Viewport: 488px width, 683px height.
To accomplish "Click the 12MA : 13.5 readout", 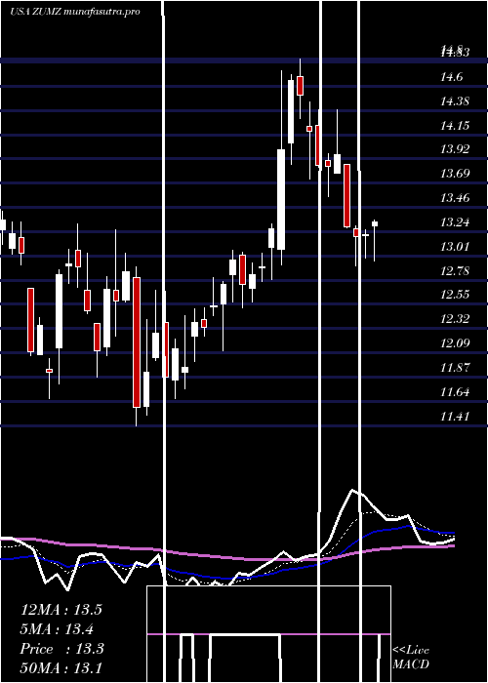I will 61,610.
